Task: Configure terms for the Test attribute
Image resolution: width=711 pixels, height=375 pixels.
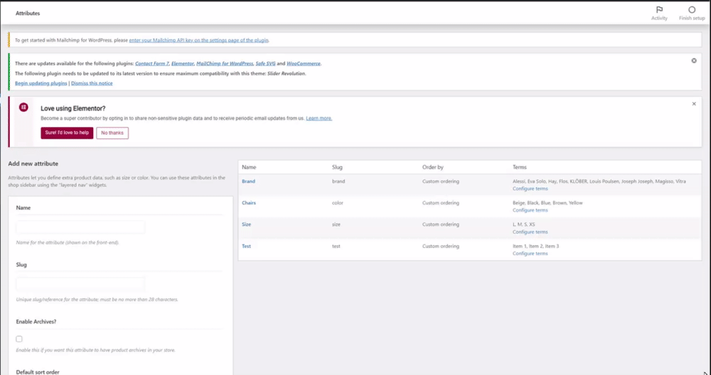Action: [x=530, y=254]
